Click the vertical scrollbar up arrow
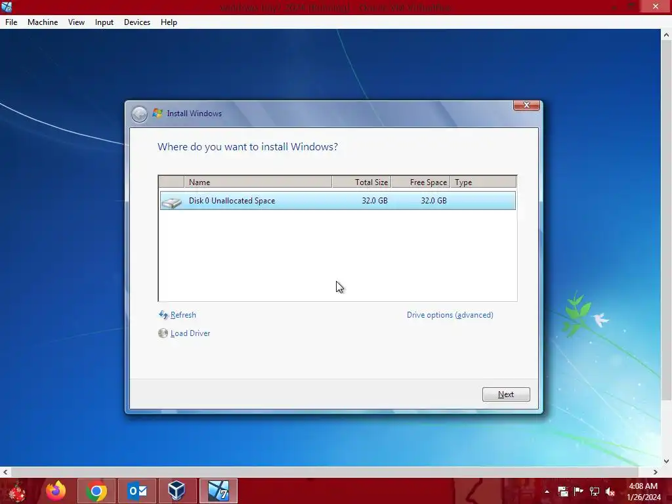The image size is (672, 504). pyautogui.click(x=666, y=35)
